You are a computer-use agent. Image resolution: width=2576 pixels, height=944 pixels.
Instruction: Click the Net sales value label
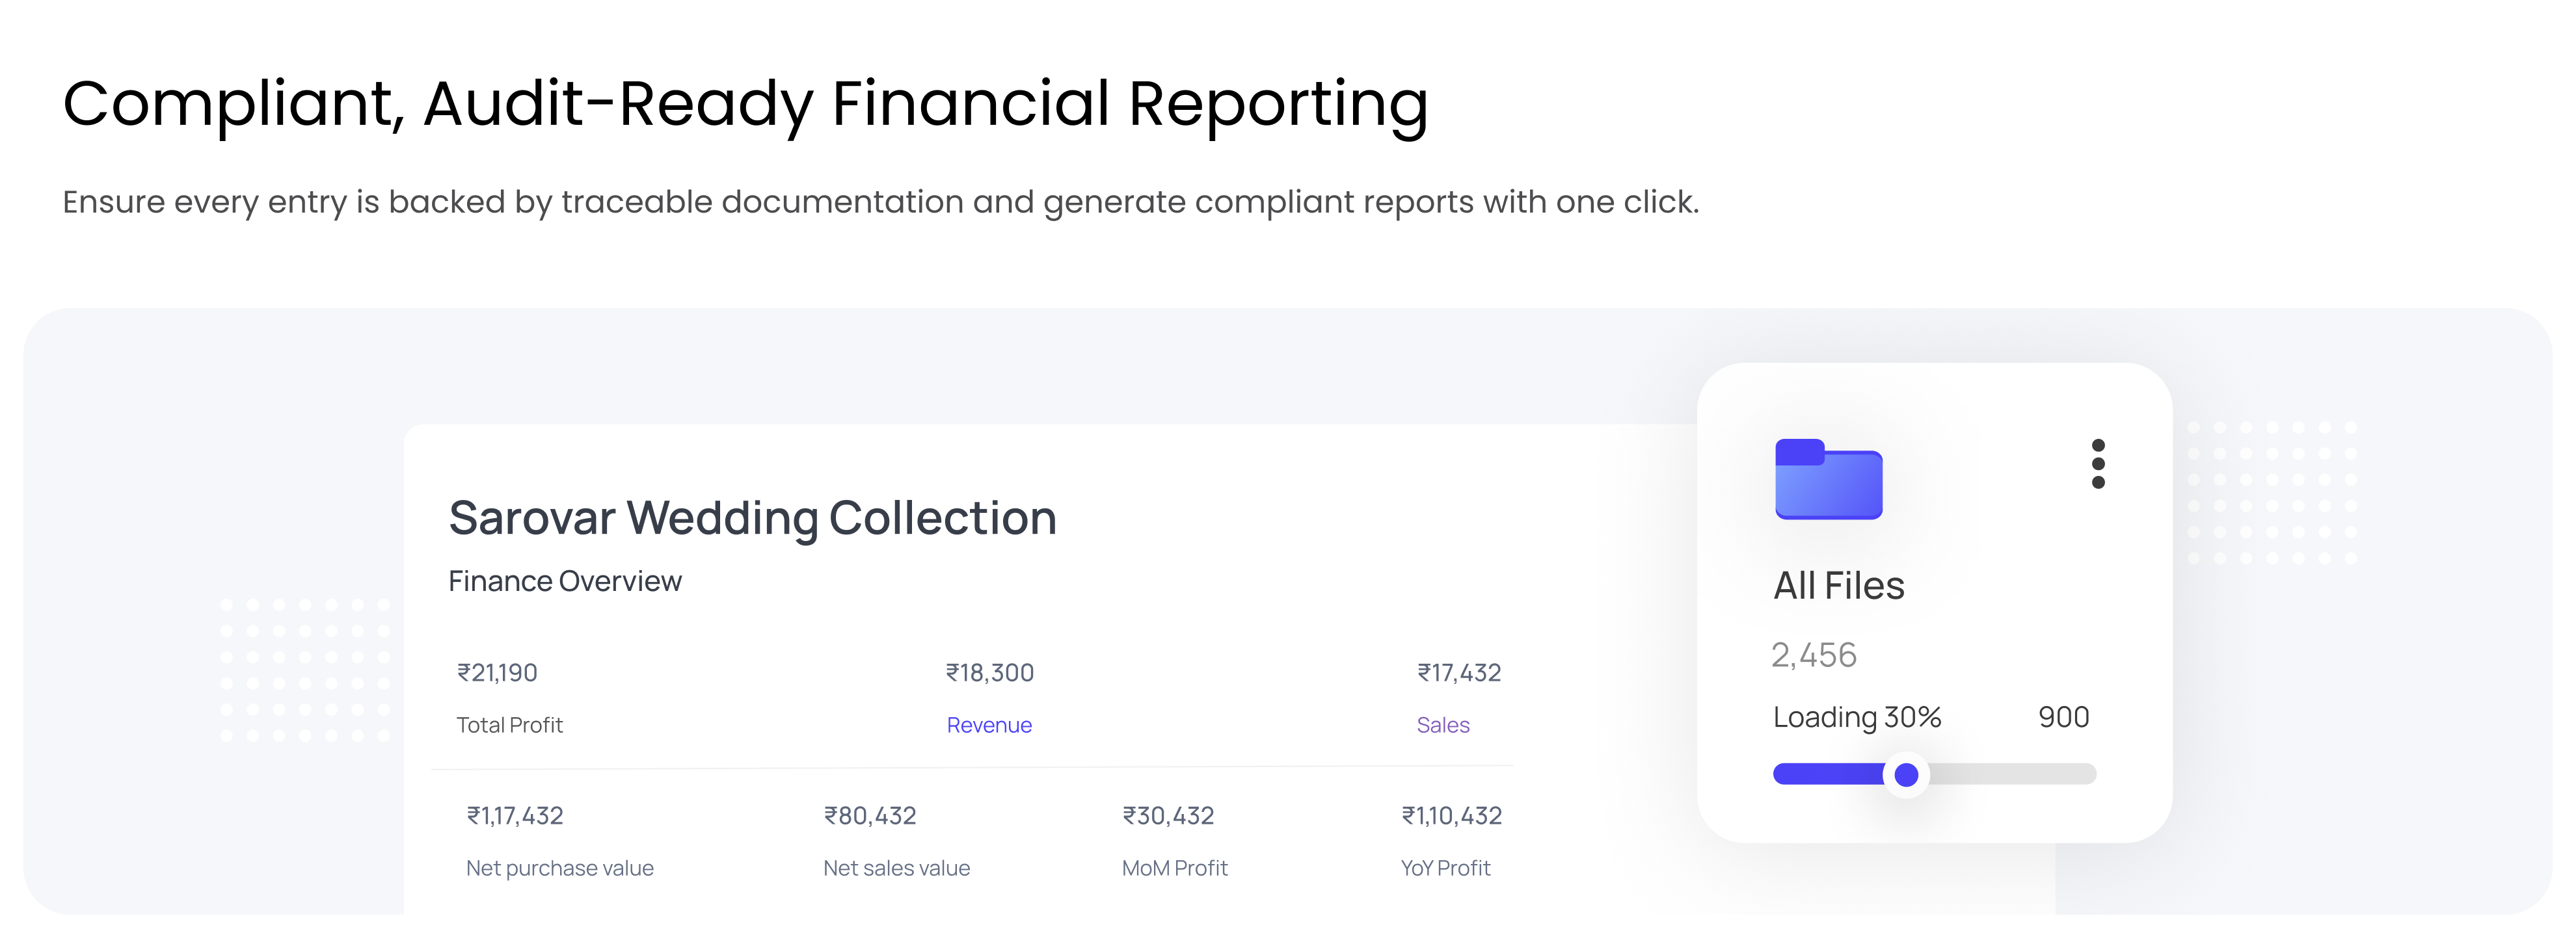(x=896, y=868)
